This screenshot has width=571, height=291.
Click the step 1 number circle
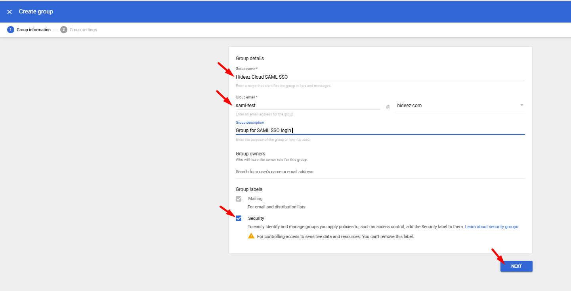(10, 30)
